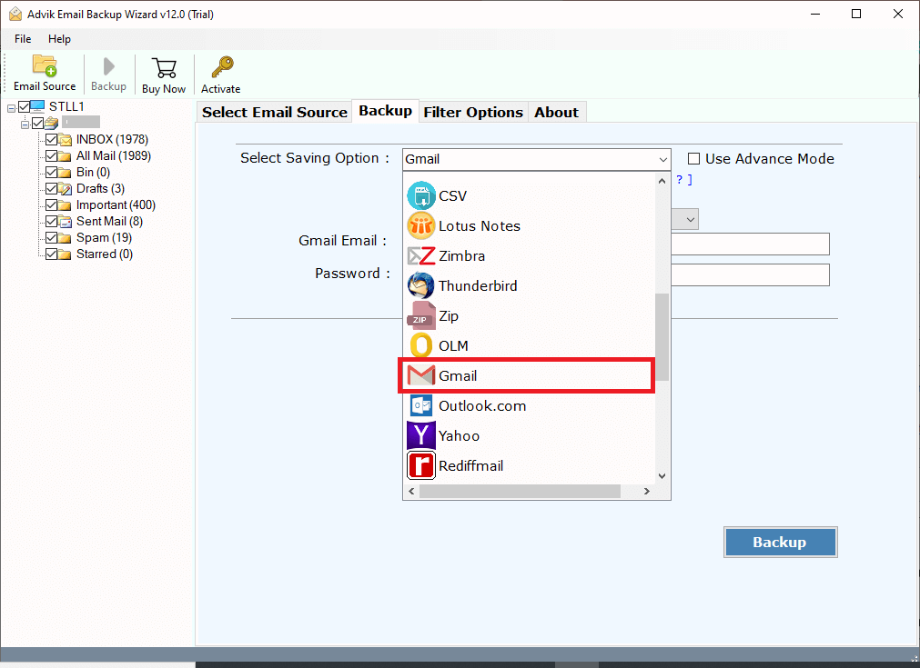Toggle the Sent Mail (8) checkbox
Screen dimensions: 920x668
(x=52, y=222)
